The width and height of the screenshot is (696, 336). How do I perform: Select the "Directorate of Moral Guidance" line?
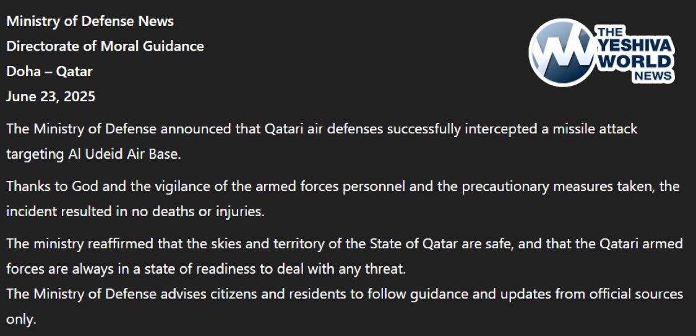pyautogui.click(x=105, y=46)
